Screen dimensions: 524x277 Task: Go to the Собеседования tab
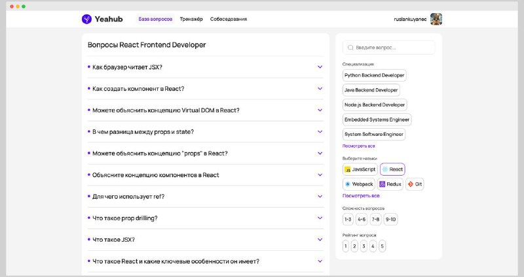[229, 19]
